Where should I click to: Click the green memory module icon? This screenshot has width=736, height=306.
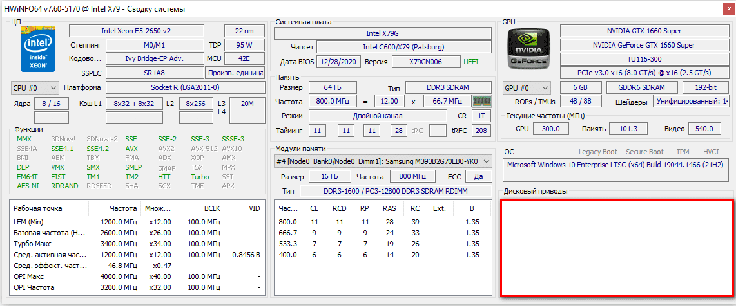pyautogui.click(x=481, y=101)
